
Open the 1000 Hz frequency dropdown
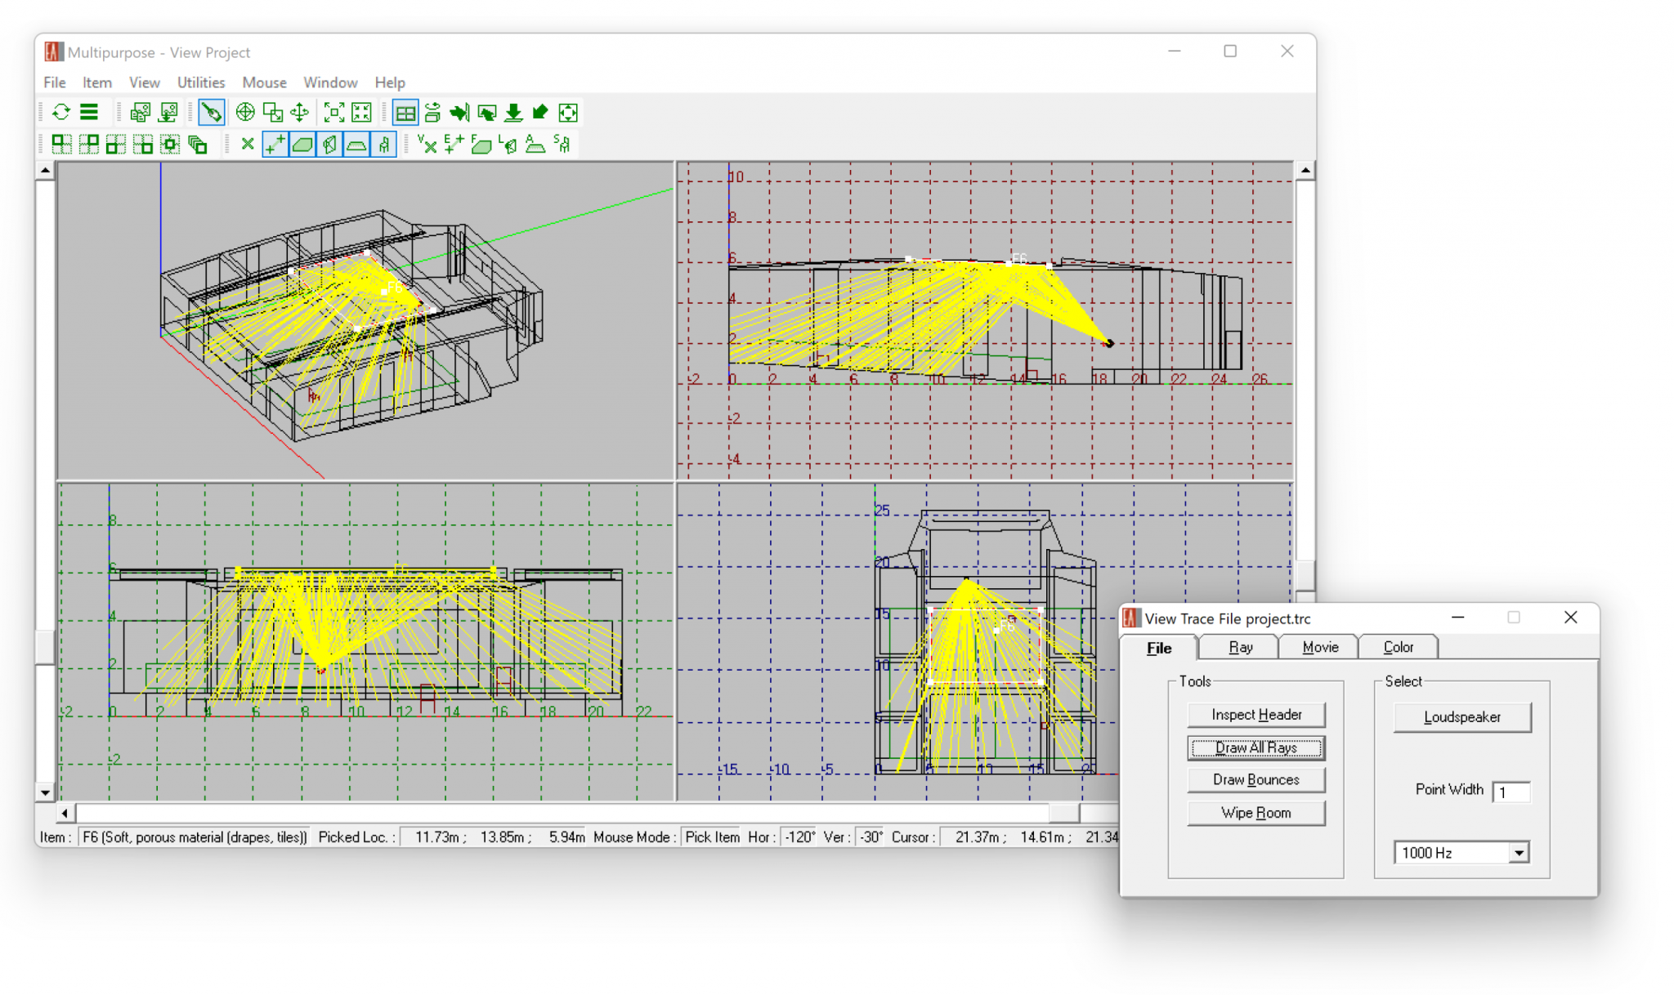(x=1519, y=853)
